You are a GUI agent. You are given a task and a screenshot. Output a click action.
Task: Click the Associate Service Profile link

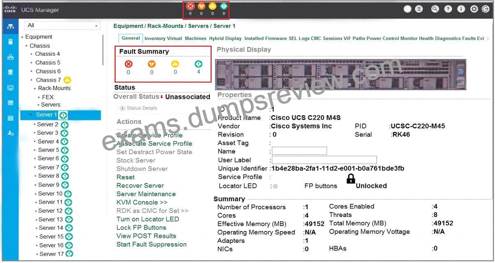(154, 144)
